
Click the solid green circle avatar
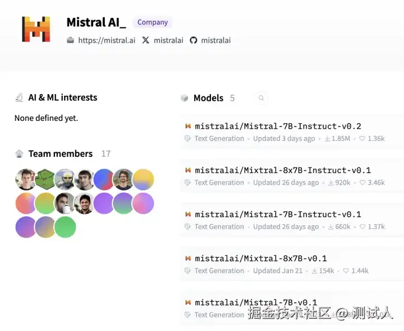(65, 227)
